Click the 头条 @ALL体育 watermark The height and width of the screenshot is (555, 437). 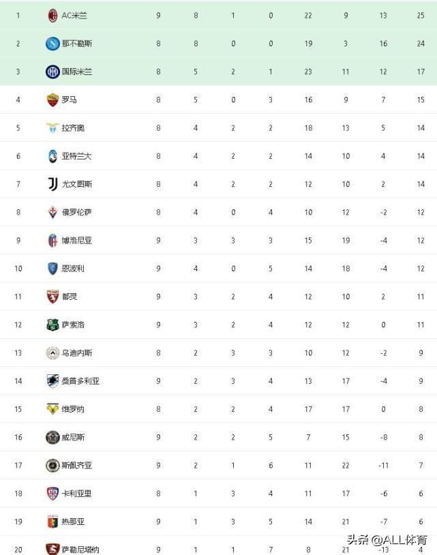tap(387, 540)
